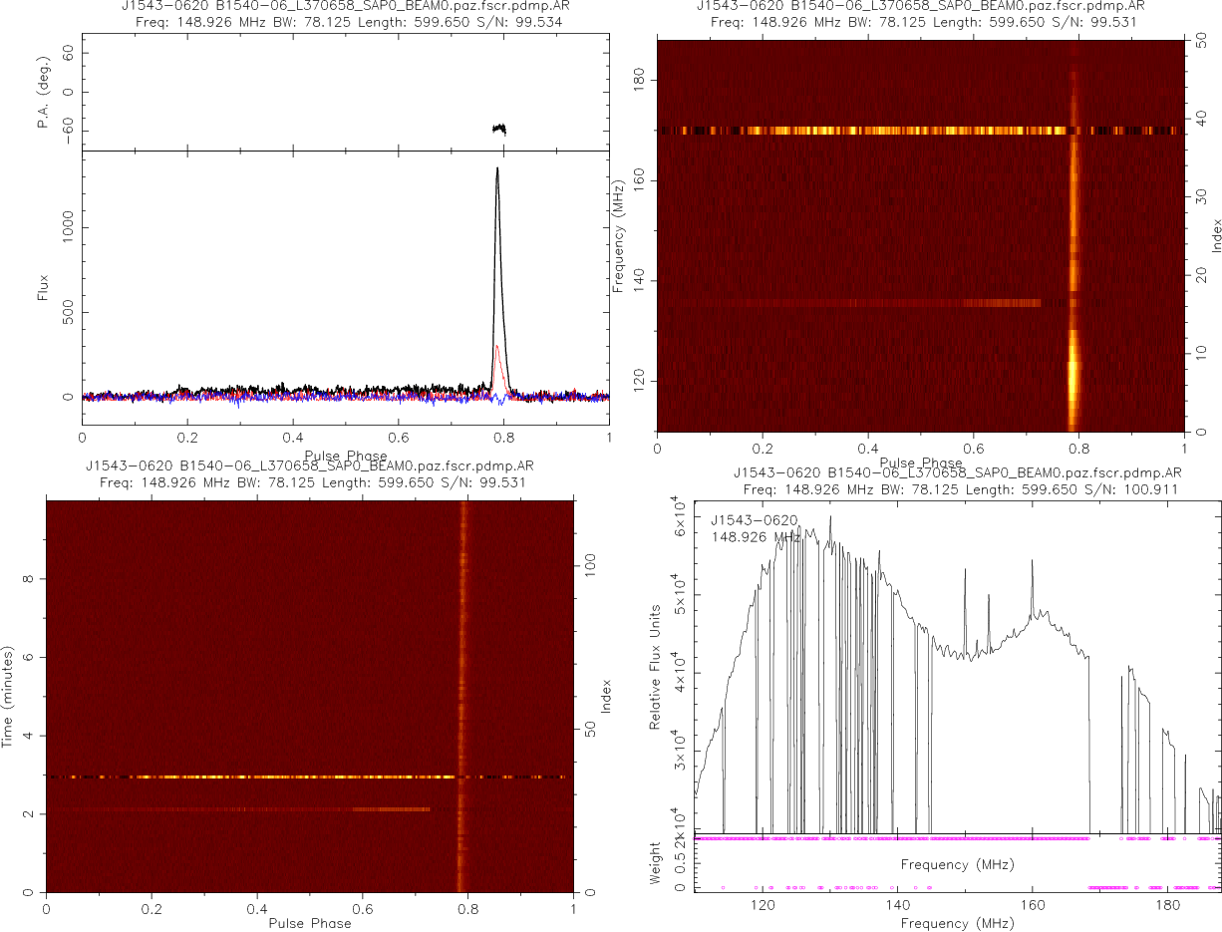The height and width of the screenshot is (932, 1222).
Task: Click the faint horizontal stripe near 136 MHz
Action: (897, 303)
